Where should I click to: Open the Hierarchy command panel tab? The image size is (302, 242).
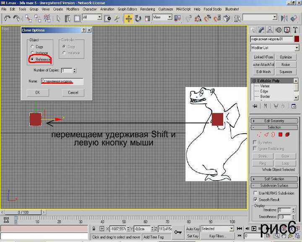coord(271,30)
